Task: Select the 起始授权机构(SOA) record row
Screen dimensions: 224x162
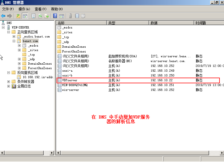Action: click(123, 56)
